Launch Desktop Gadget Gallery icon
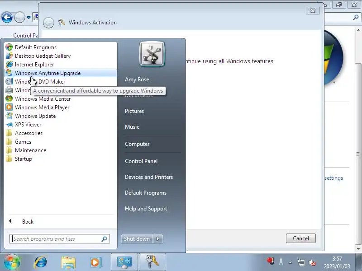362x271 pixels. pos(9,56)
